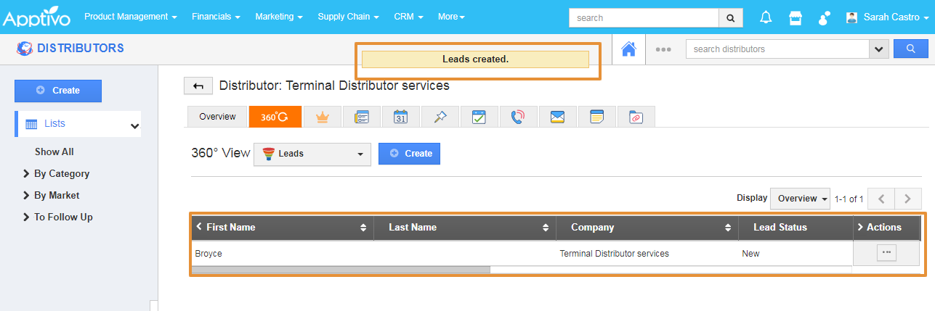Click the Actions column header
Viewport: 935px width, 311px height.
(x=886, y=228)
